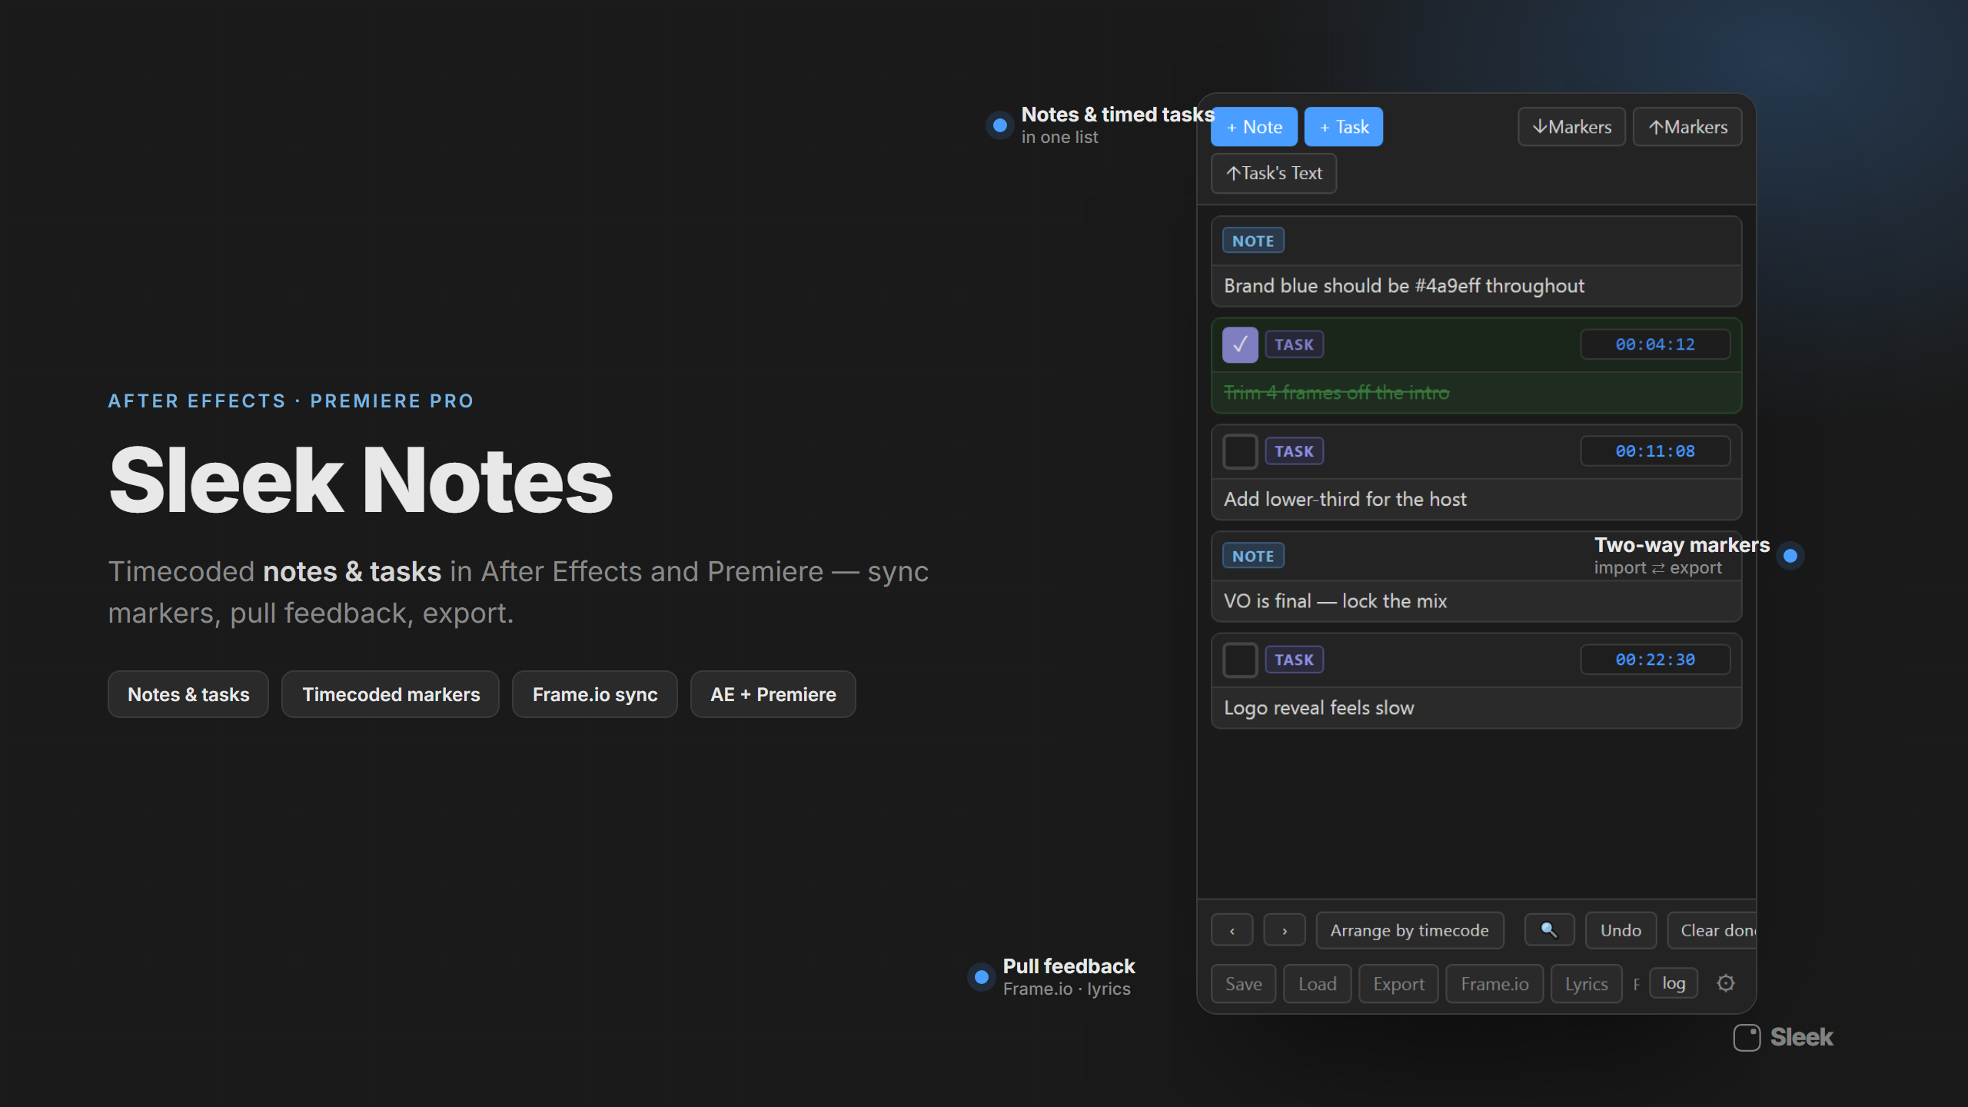This screenshot has height=1107, width=1968.
Task: Click the blue dot beside Pull feedback
Action: point(981,977)
